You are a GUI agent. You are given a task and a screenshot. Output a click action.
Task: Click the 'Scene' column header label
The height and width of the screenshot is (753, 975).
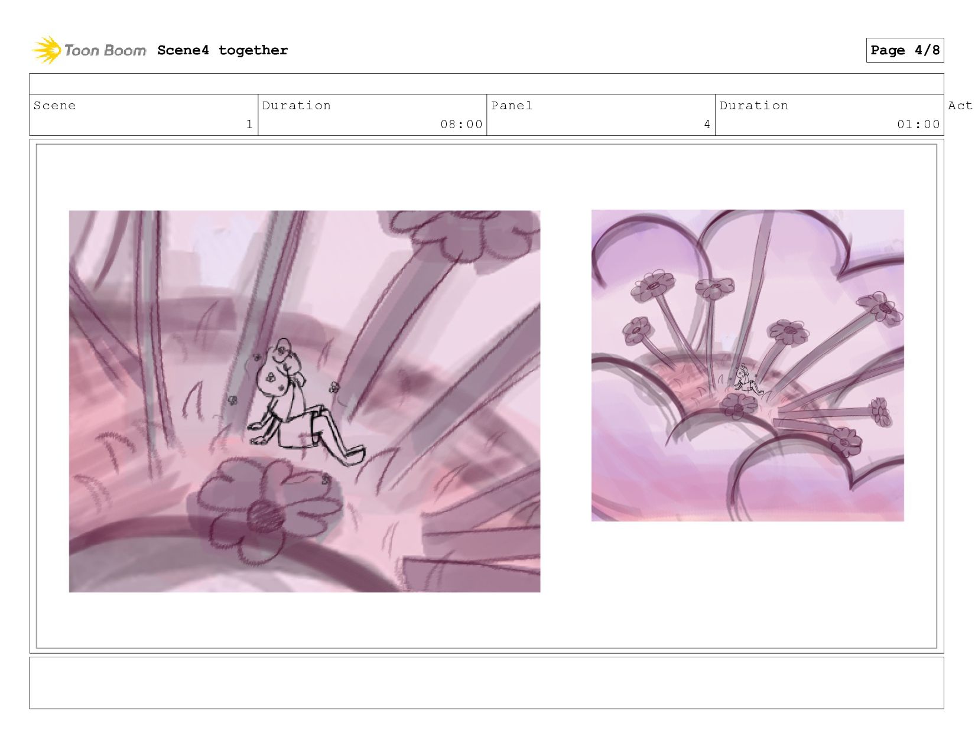(54, 106)
